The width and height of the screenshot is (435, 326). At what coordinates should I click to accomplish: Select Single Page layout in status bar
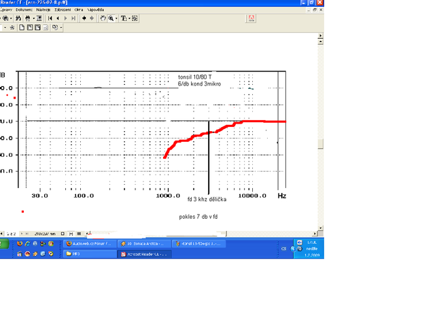pos(63,234)
